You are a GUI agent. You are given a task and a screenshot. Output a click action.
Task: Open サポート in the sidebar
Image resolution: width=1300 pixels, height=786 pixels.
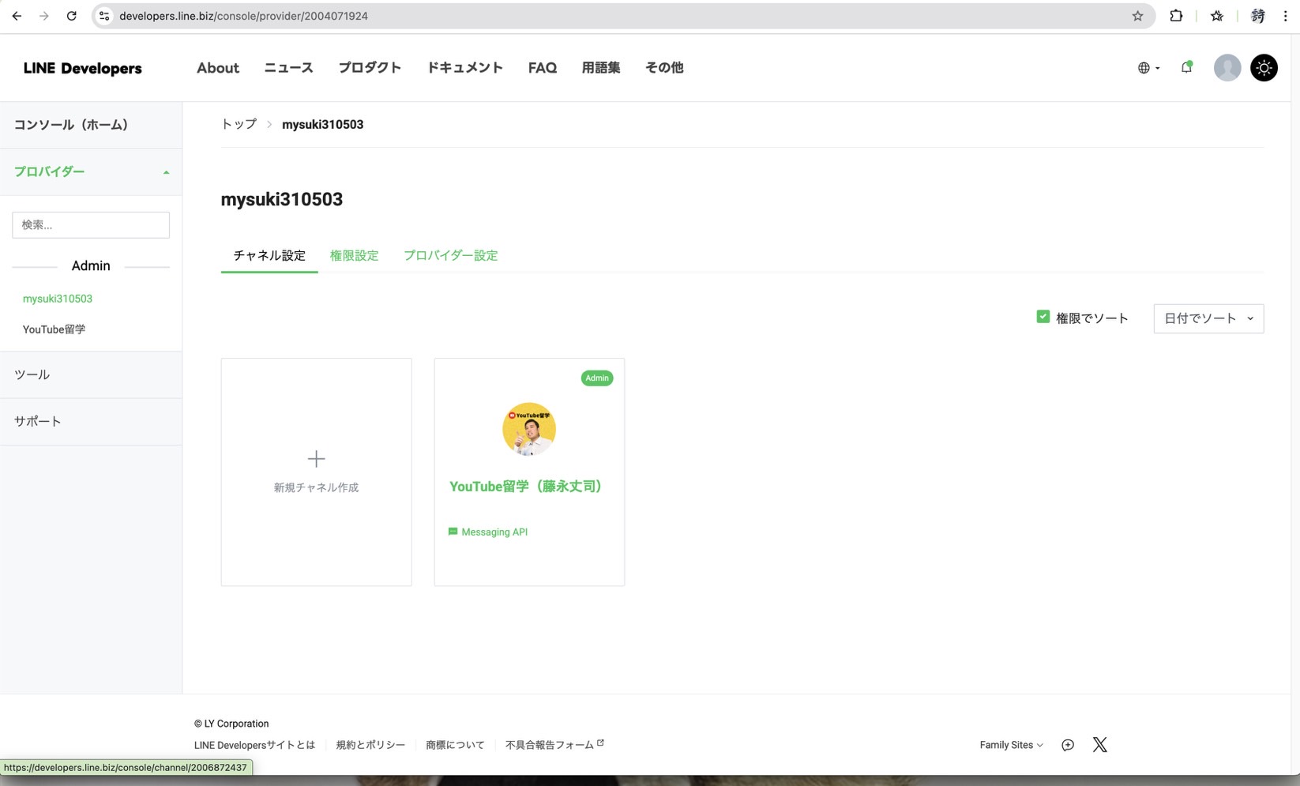point(37,421)
